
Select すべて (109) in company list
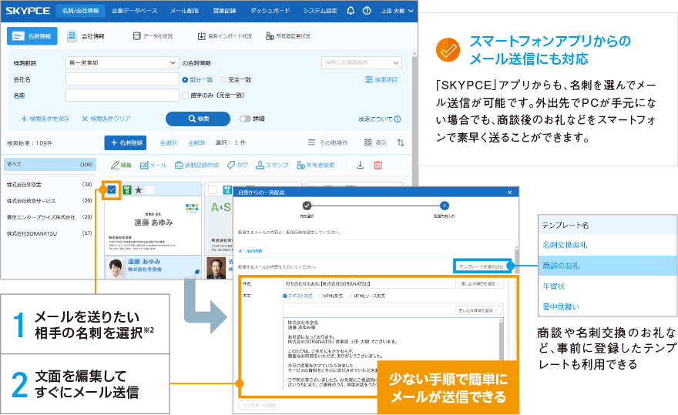point(50,164)
